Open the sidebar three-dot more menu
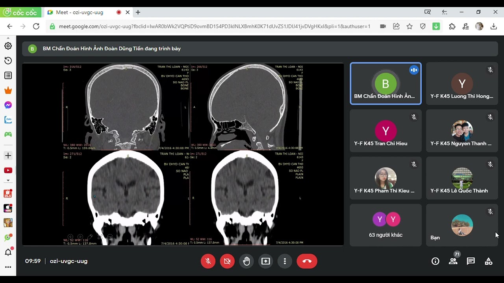 pos(8,267)
